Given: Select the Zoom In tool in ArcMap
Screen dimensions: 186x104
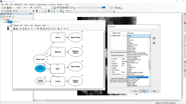Looking at the screenshot, I should [3, 11].
